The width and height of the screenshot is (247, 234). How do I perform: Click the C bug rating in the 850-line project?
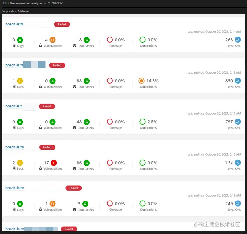(20, 81)
